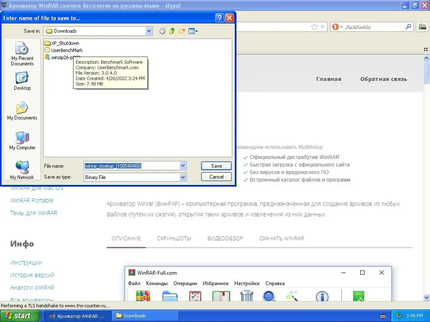
Task: Open the Темы для WinRAR link
Action: click(x=34, y=213)
